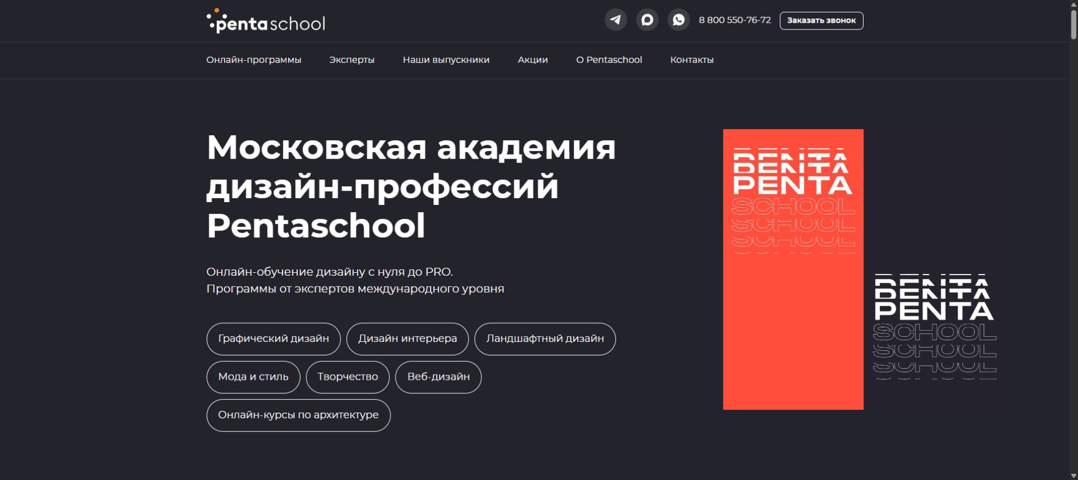Go to homepage via Pentaschool logo
Image resolution: width=1078 pixels, height=480 pixels.
266,21
